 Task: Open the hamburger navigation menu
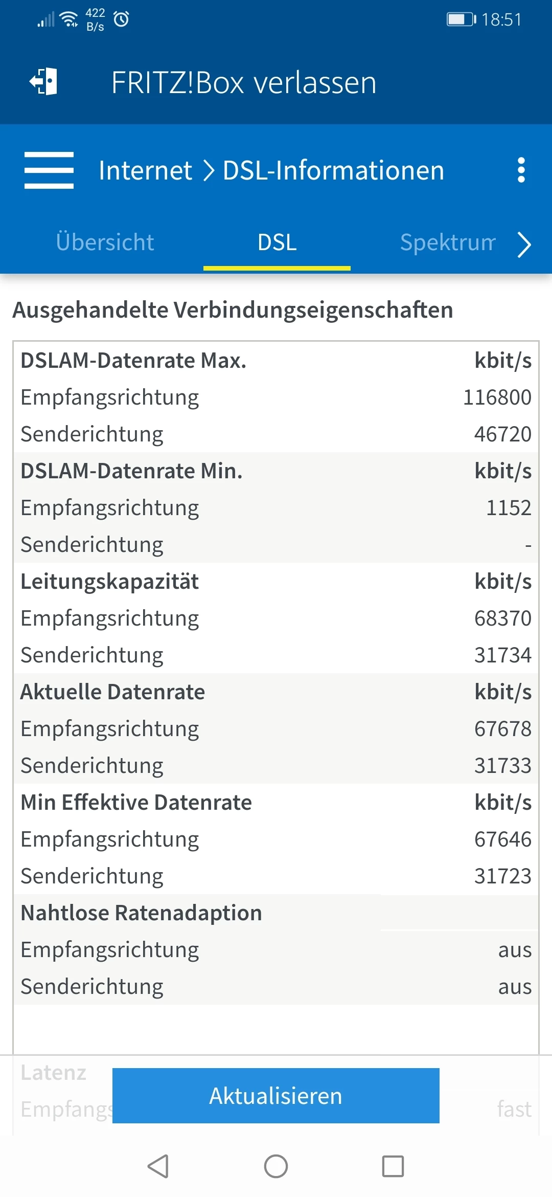pos(49,170)
